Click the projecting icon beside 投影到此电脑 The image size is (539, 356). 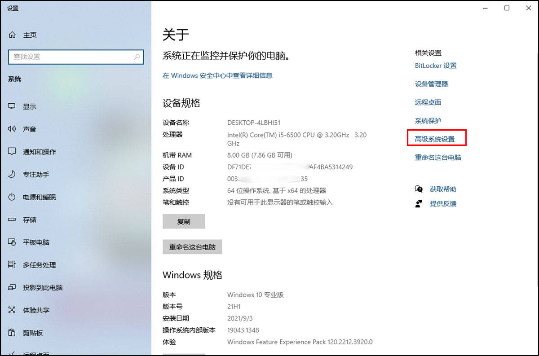coord(12,288)
